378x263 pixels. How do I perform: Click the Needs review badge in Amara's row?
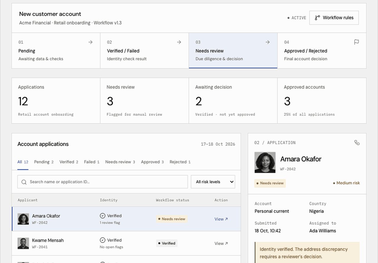pyautogui.click(x=172, y=219)
